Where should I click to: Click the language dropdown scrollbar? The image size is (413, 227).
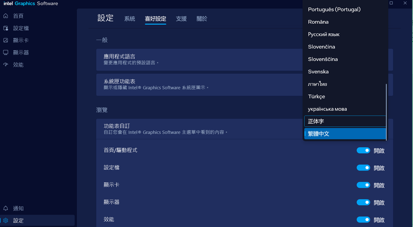(x=387, y=112)
